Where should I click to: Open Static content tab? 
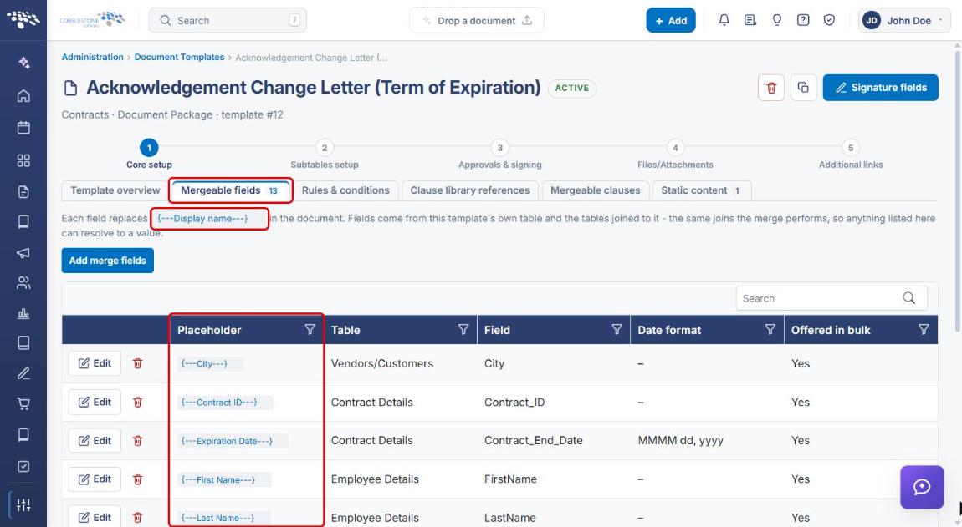click(x=701, y=190)
